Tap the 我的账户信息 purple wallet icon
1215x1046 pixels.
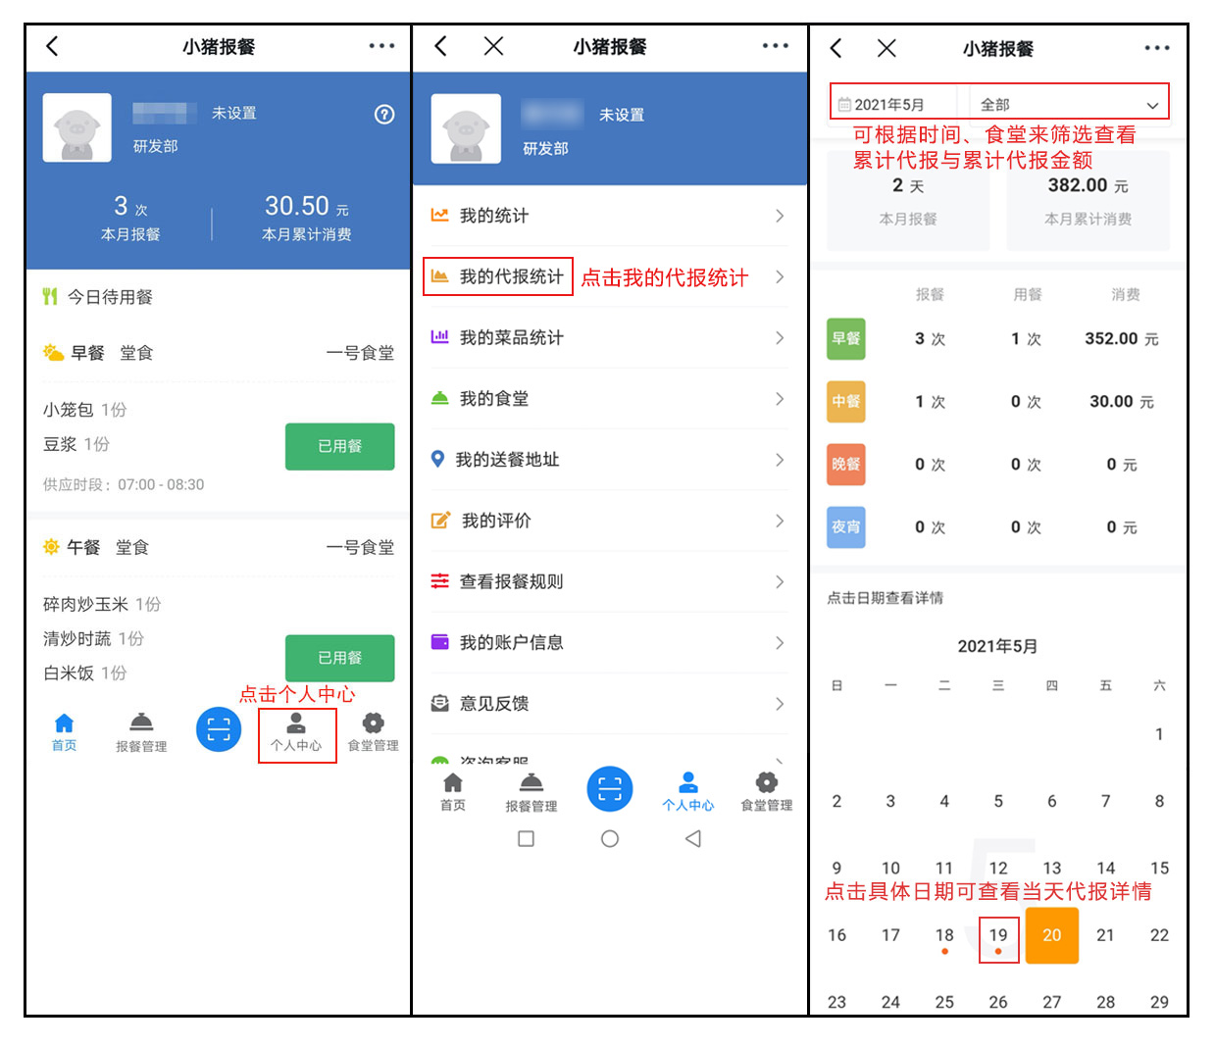[439, 642]
